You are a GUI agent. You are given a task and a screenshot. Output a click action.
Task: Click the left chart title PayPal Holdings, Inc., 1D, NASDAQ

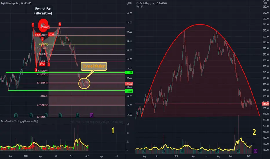(16, 3)
